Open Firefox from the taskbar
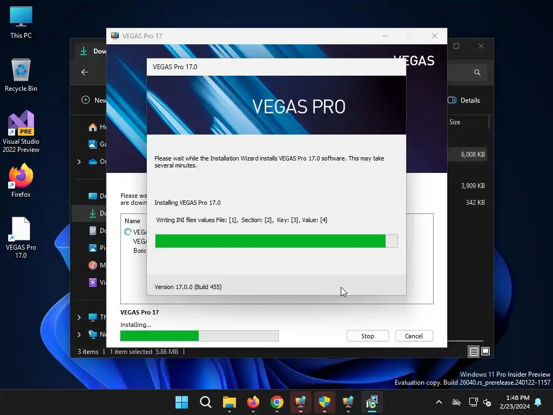The height and width of the screenshot is (415, 553). (253, 402)
